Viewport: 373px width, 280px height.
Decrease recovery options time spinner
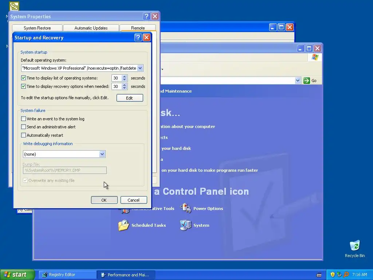pyautogui.click(x=125, y=88)
